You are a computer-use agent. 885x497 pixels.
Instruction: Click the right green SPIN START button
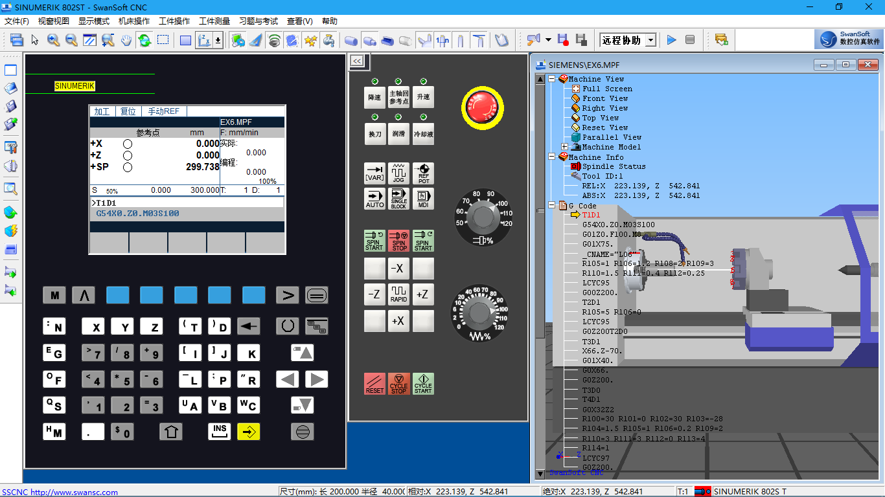(x=423, y=241)
